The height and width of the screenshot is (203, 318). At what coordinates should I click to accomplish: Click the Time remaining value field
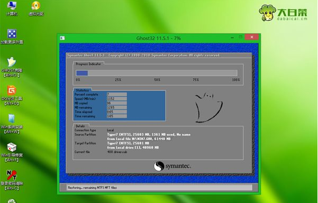click(116, 116)
